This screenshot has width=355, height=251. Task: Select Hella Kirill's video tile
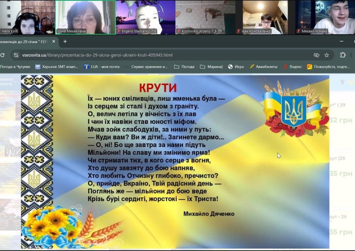[x=27, y=17]
